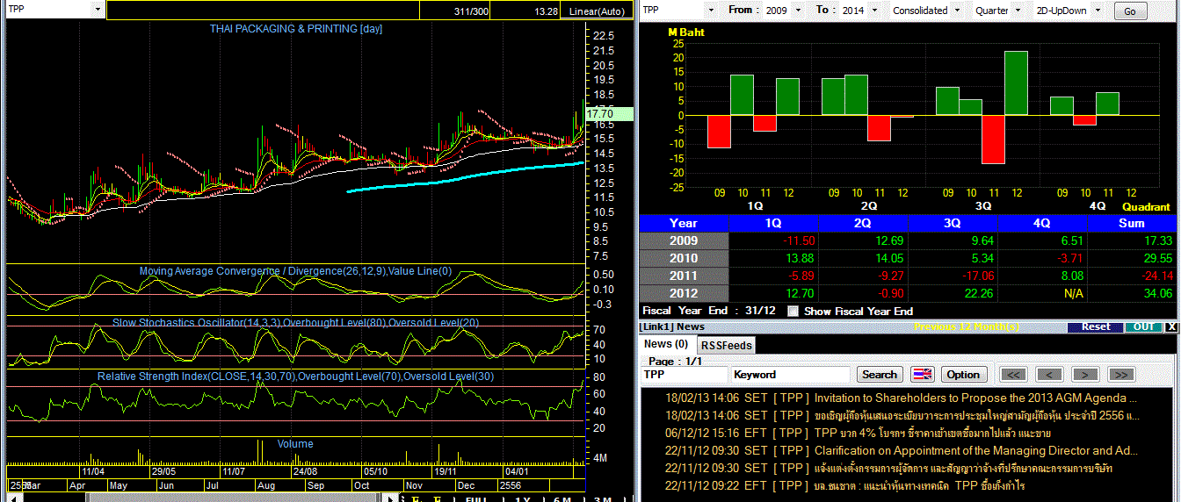Select the 2009 row header
This screenshot has height=502, width=1181.
click(x=684, y=240)
